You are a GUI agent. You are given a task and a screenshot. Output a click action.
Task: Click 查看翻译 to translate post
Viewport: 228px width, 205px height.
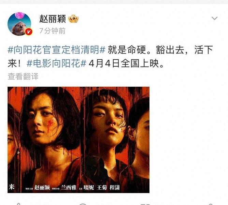[x=23, y=76]
